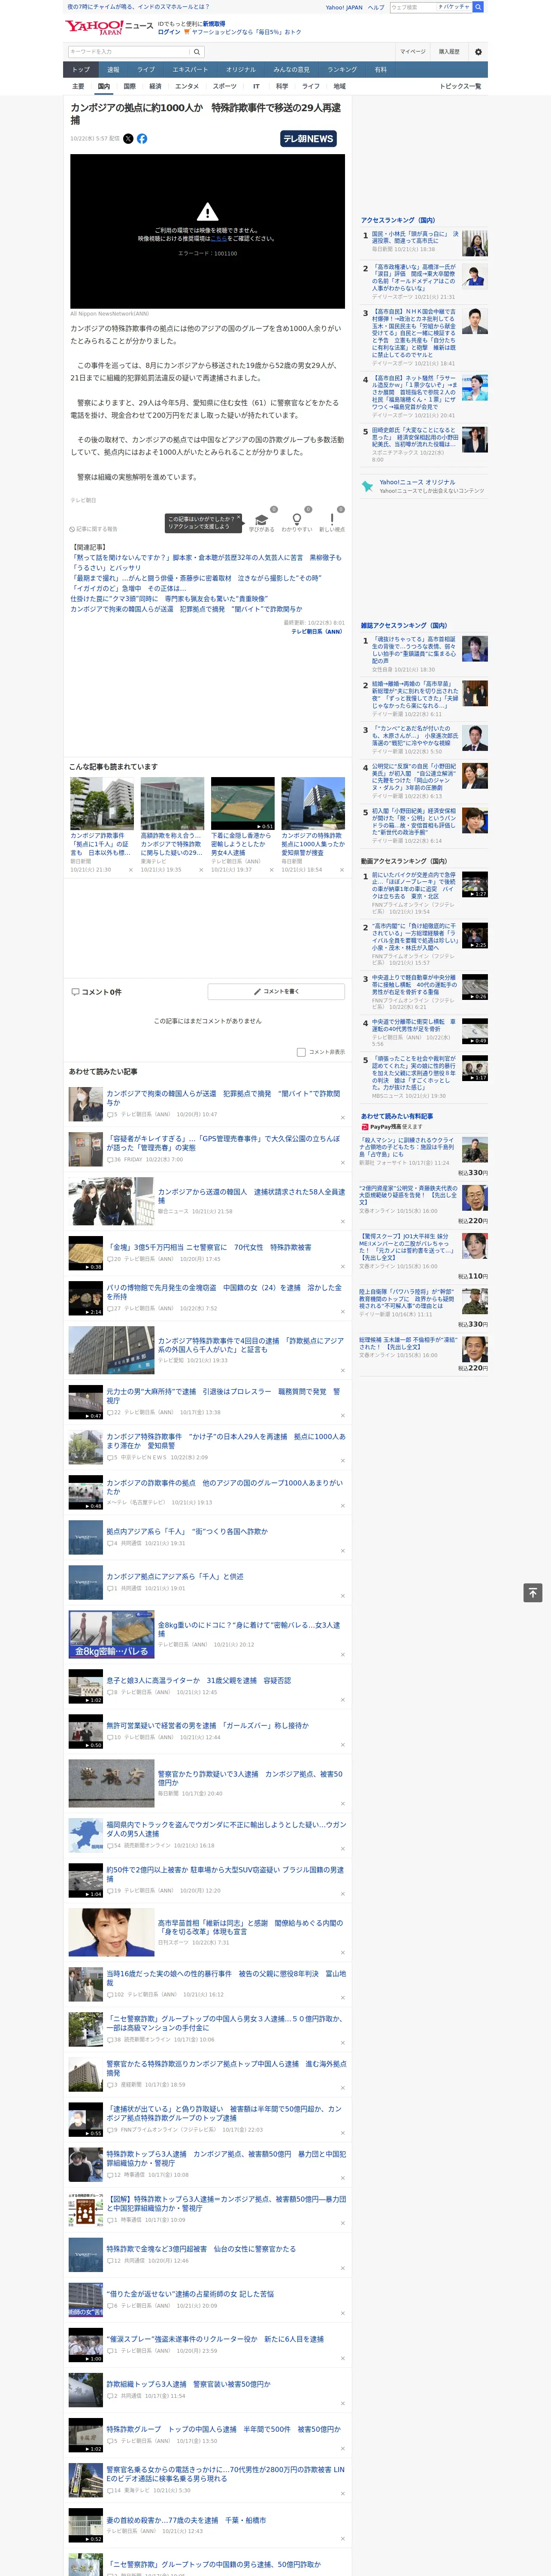Open article 息子と娘3人に高温ライター
The image size is (551, 2576).
(199, 1680)
